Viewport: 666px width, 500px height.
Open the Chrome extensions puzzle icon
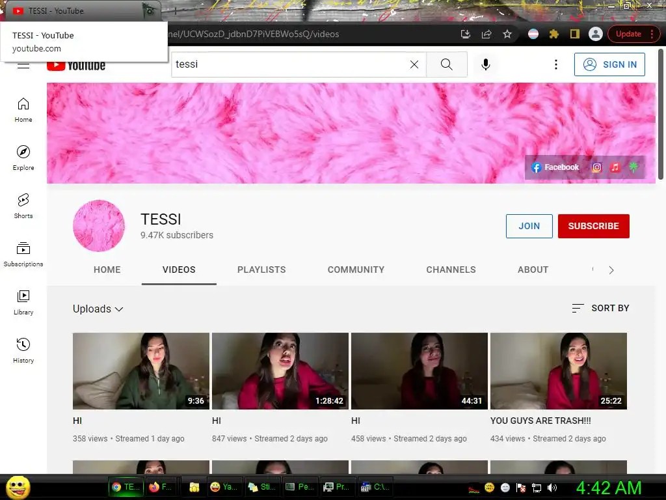[x=554, y=34]
